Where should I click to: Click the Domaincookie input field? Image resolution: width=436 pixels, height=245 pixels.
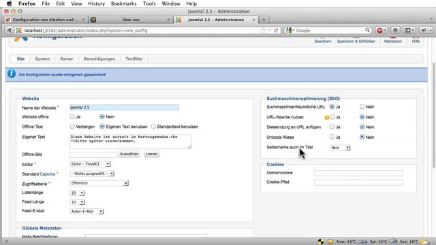[358, 174]
